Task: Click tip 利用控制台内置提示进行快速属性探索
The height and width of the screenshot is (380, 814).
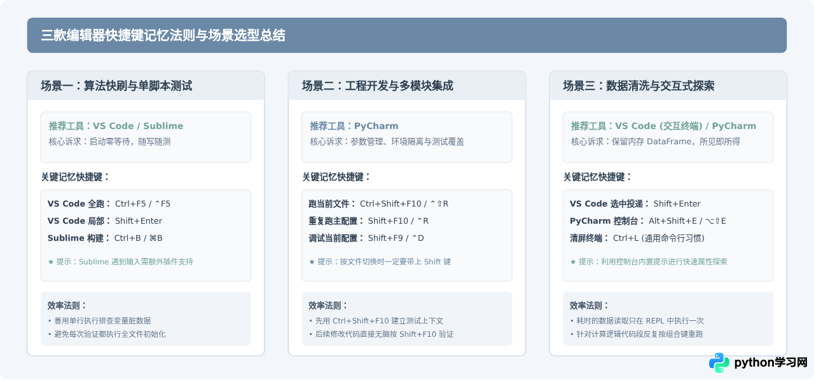Action: [x=649, y=262]
